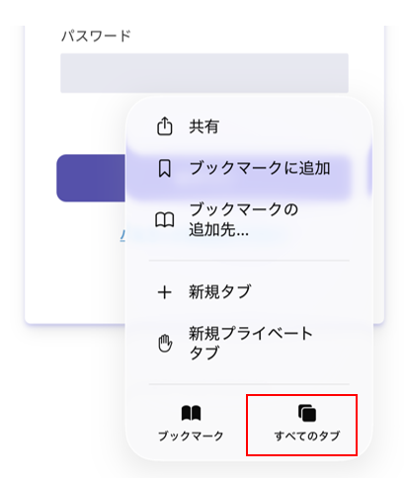
Task: Click the hand icon for private tab
Action: (165, 344)
